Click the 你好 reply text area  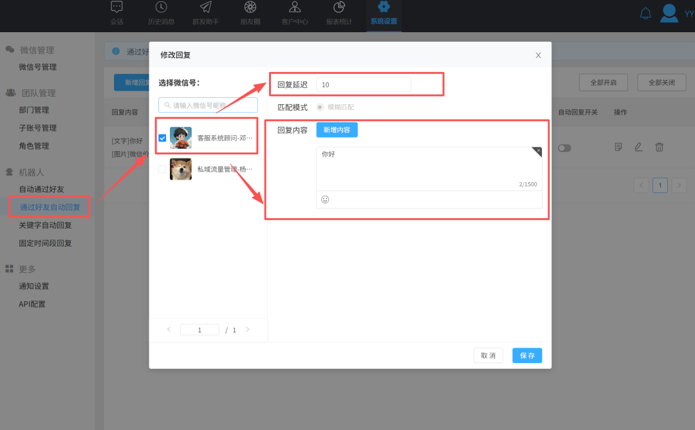429,169
